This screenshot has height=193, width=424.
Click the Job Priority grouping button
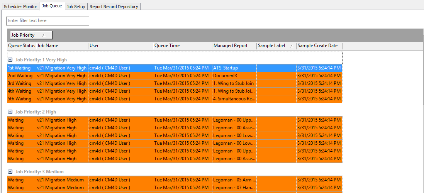pyautogui.click(x=31, y=35)
